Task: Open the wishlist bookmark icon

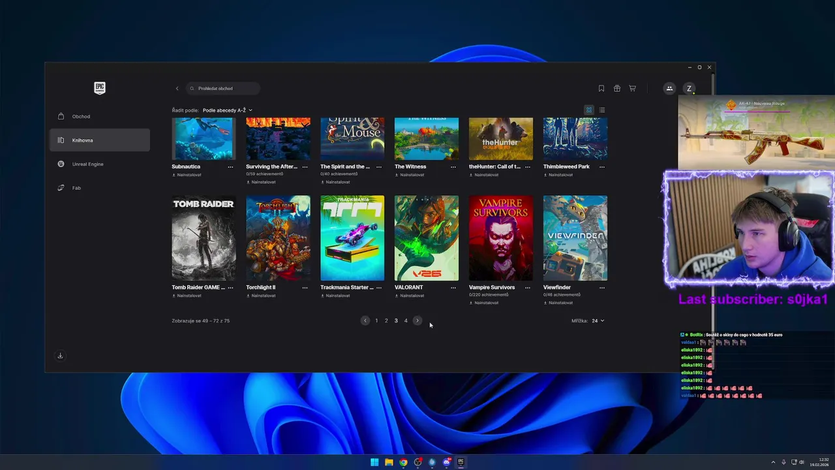Action: pos(601,88)
